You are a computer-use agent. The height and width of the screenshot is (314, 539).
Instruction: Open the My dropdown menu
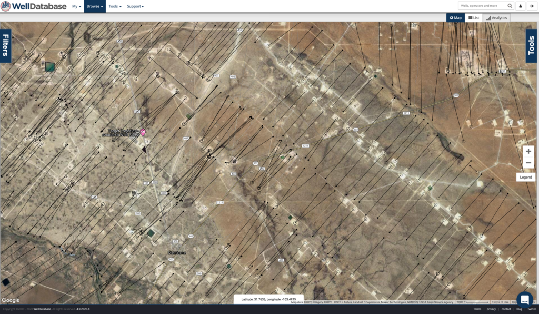[x=77, y=6]
